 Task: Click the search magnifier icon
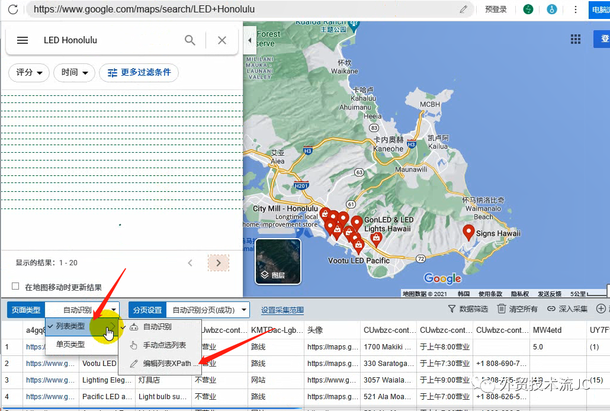tap(190, 40)
